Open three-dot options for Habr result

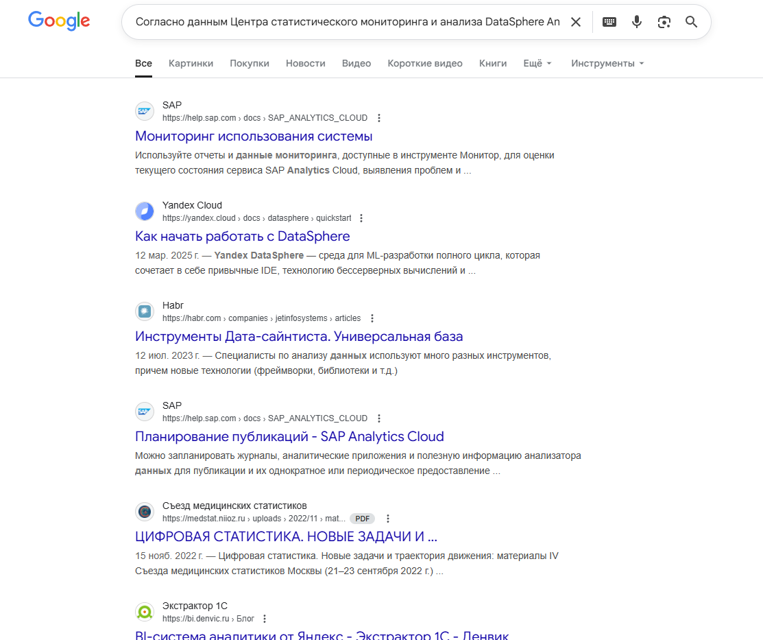coord(372,318)
